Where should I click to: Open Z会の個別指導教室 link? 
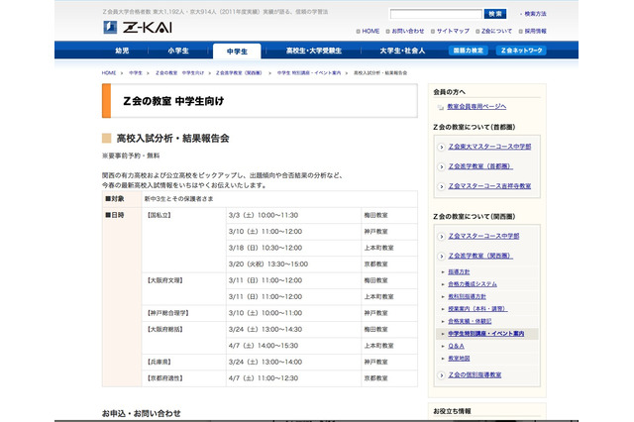coord(475,375)
